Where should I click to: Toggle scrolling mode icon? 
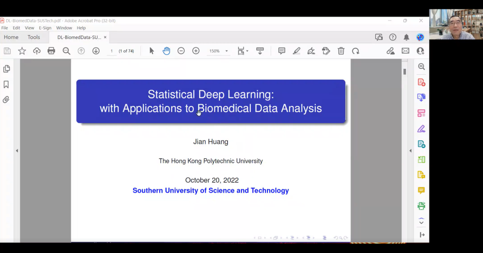pyautogui.click(x=260, y=51)
